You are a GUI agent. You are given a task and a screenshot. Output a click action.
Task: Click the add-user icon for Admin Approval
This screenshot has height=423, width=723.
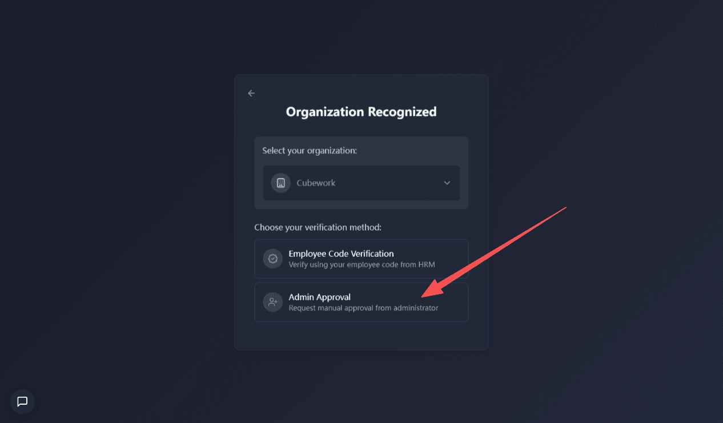[x=273, y=302]
